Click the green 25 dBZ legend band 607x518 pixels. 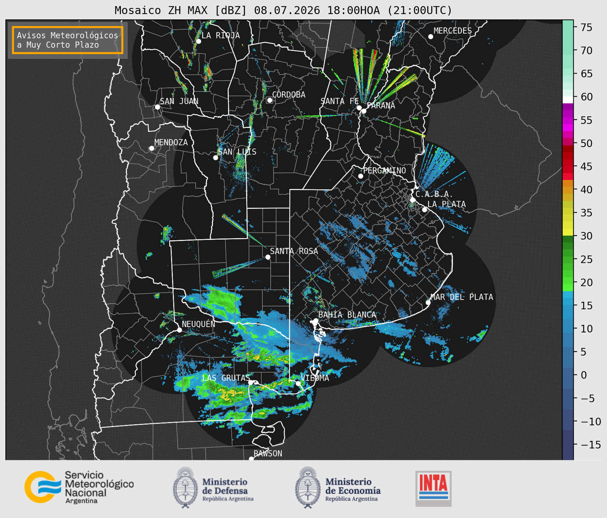(568, 259)
